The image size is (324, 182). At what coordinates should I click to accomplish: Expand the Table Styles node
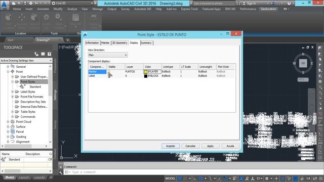12,112
